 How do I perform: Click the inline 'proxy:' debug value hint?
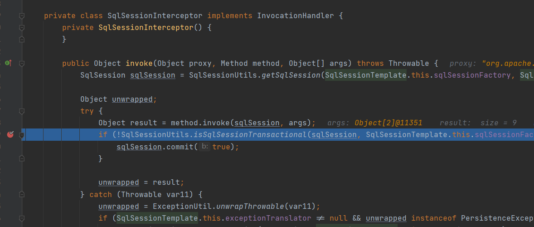coord(492,64)
